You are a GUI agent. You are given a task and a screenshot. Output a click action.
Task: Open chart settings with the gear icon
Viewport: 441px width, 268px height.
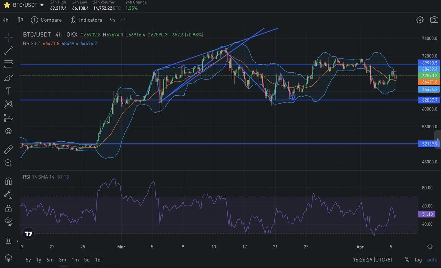420,20
